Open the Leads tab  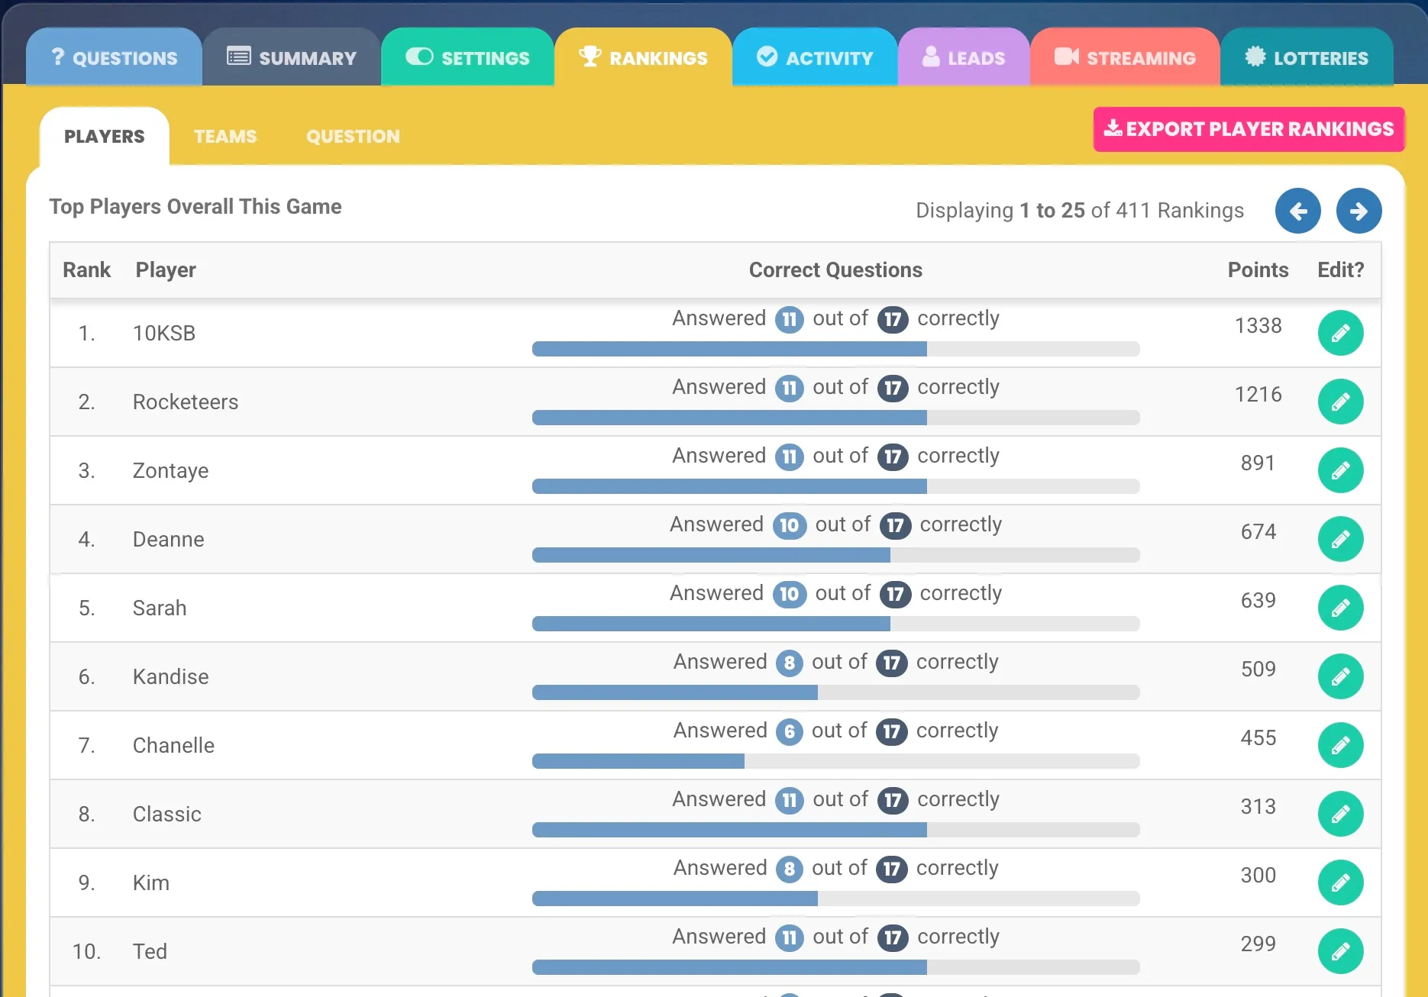pos(964,57)
